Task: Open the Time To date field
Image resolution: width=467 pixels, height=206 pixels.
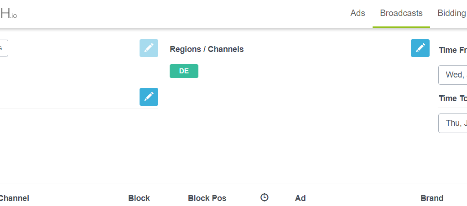Action: (x=453, y=123)
